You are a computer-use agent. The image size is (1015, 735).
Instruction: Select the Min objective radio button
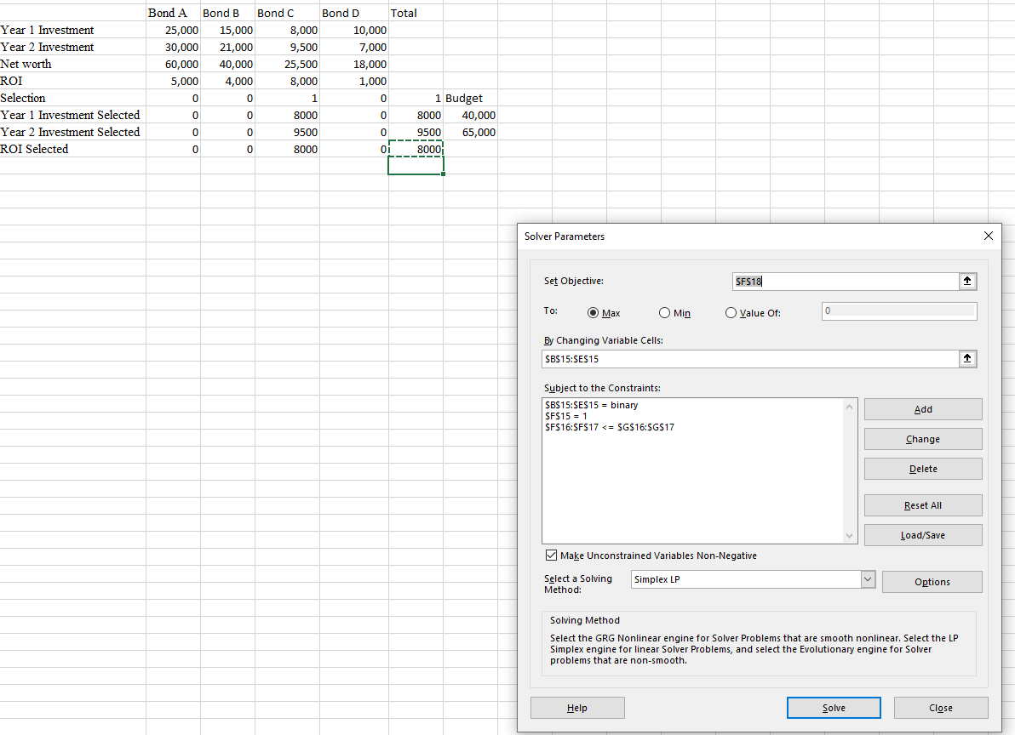pos(663,312)
